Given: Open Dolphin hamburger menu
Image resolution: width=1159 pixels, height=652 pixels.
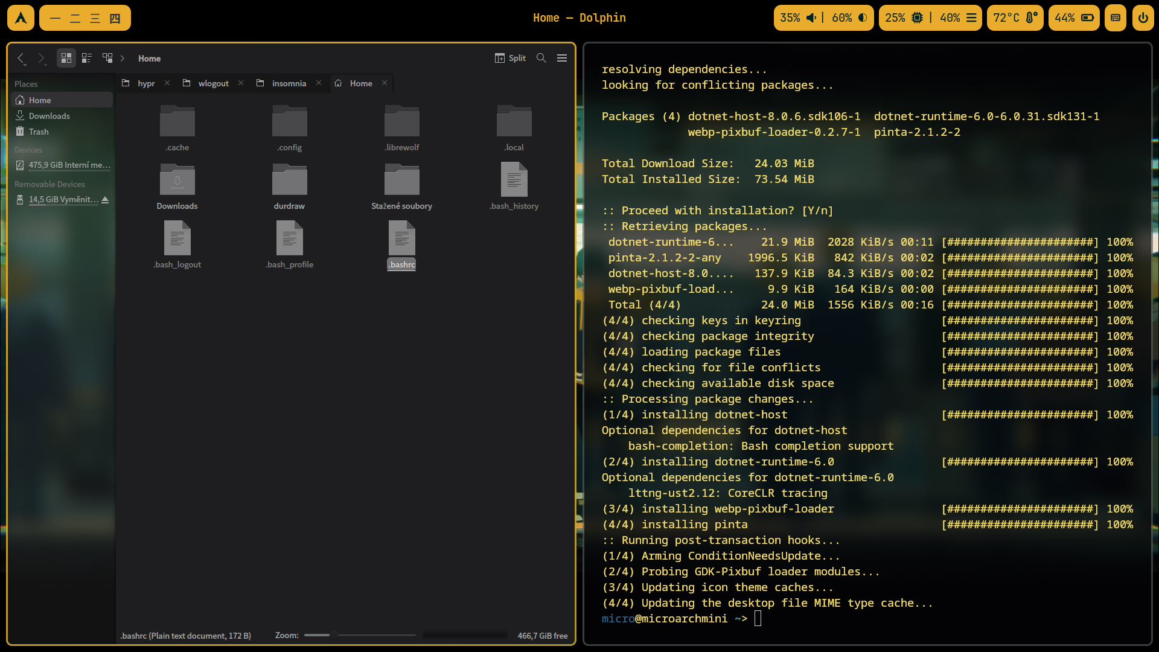Looking at the screenshot, I should 562,58.
